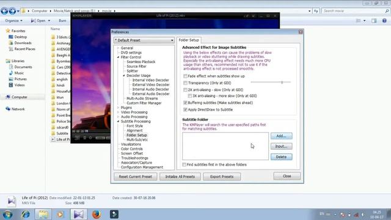Open the 3 Idiots folder
The image size is (391, 220).
pos(60,37)
